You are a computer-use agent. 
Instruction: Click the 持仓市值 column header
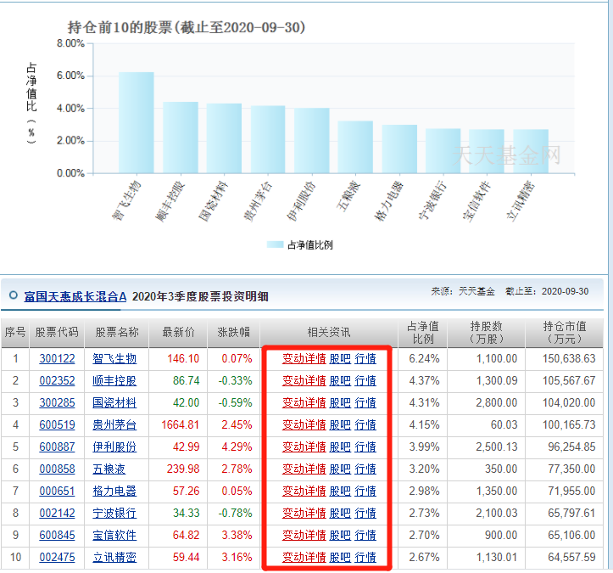tap(565, 332)
